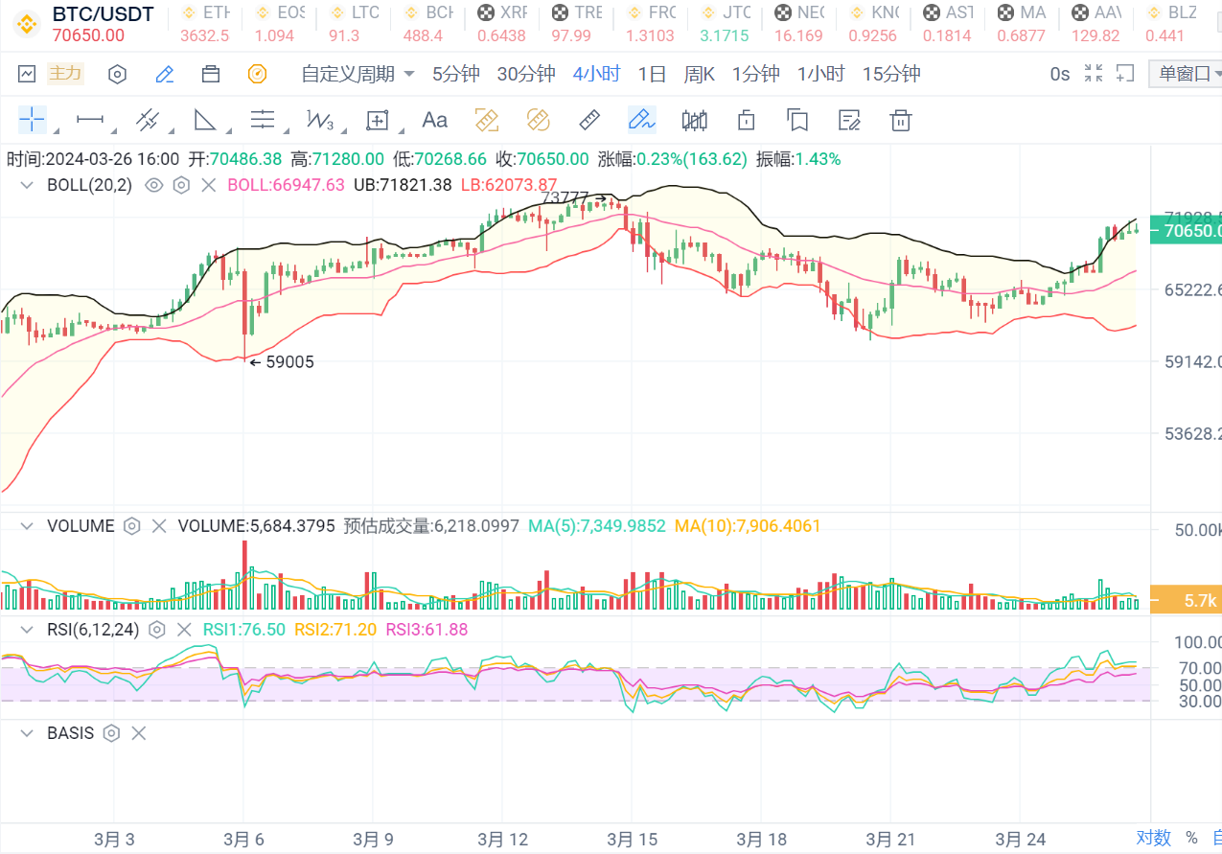The height and width of the screenshot is (854, 1222).
Task: Activate the ruler measure tool
Action: tap(589, 120)
